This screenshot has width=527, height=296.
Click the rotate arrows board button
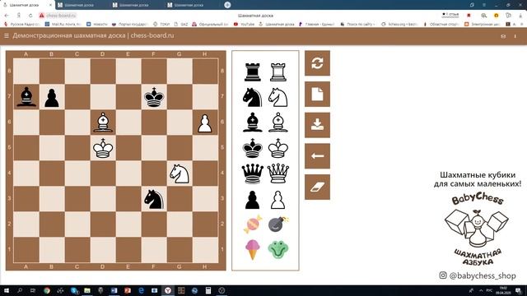click(x=317, y=63)
